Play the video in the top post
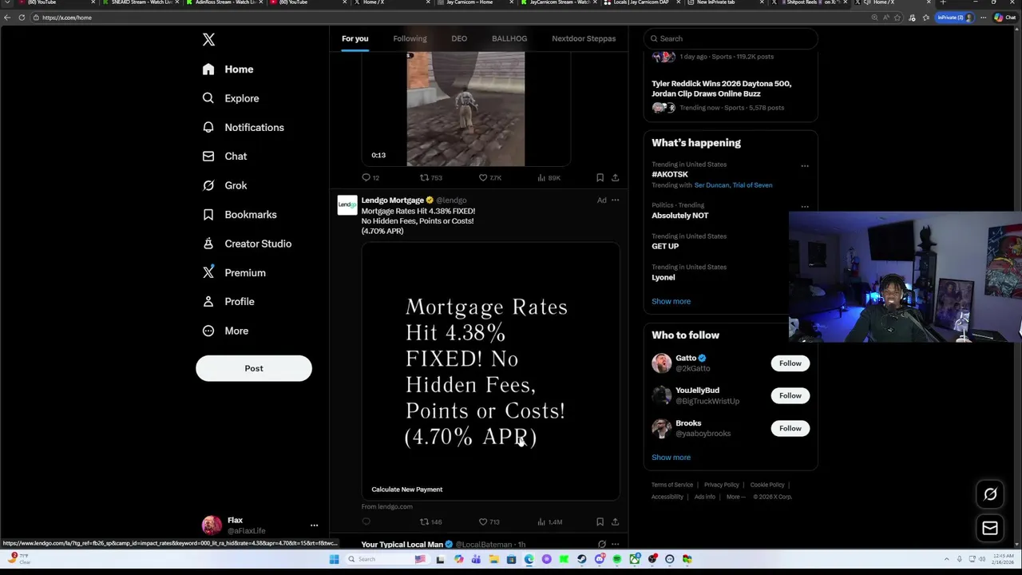 coord(465,109)
